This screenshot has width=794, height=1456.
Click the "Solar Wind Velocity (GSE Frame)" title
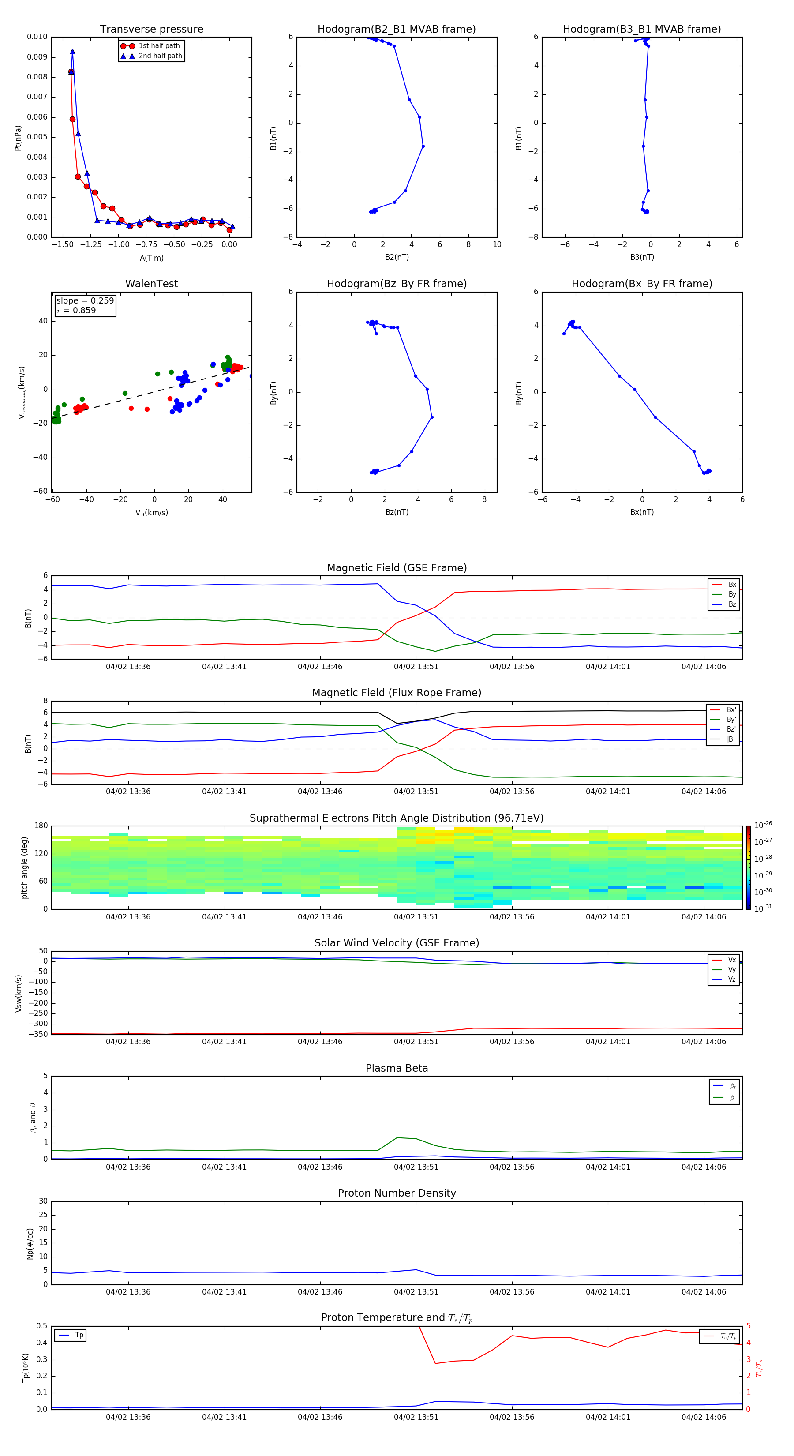coord(397,943)
